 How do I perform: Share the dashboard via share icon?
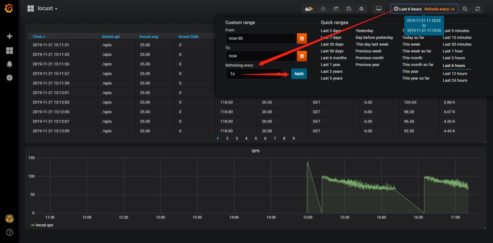tap(336, 8)
